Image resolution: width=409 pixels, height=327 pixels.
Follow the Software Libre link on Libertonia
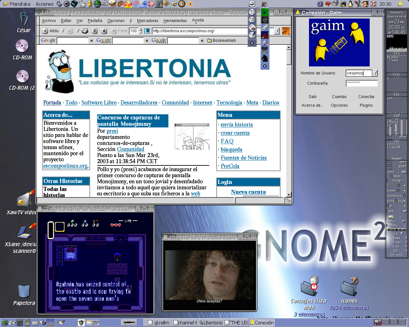point(99,103)
